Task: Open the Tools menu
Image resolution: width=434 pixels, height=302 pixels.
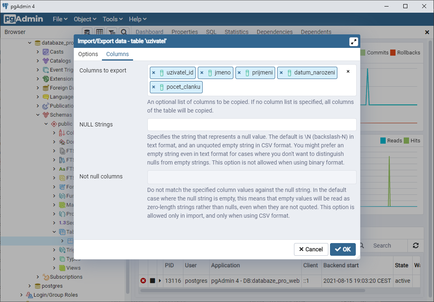Action: click(112, 19)
